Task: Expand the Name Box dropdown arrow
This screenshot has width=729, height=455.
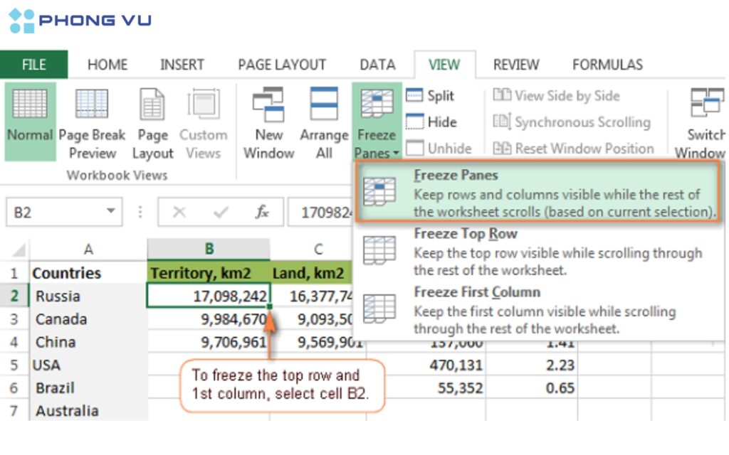Action: (x=110, y=211)
